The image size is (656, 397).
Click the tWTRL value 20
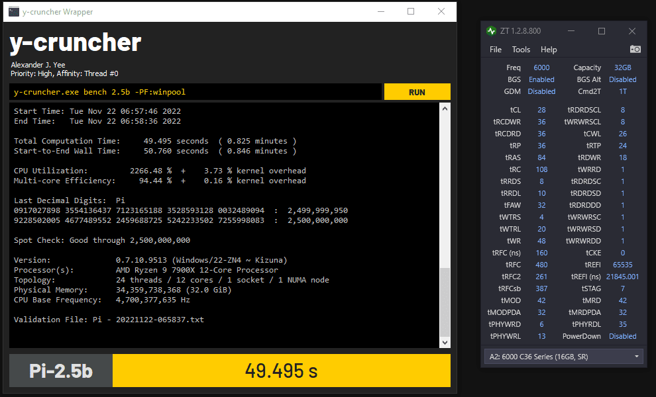[541, 229]
